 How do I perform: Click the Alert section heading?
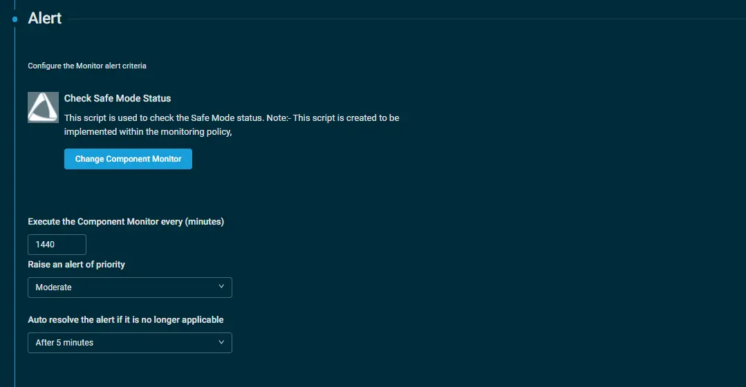pyautogui.click(x=45, y=19)
